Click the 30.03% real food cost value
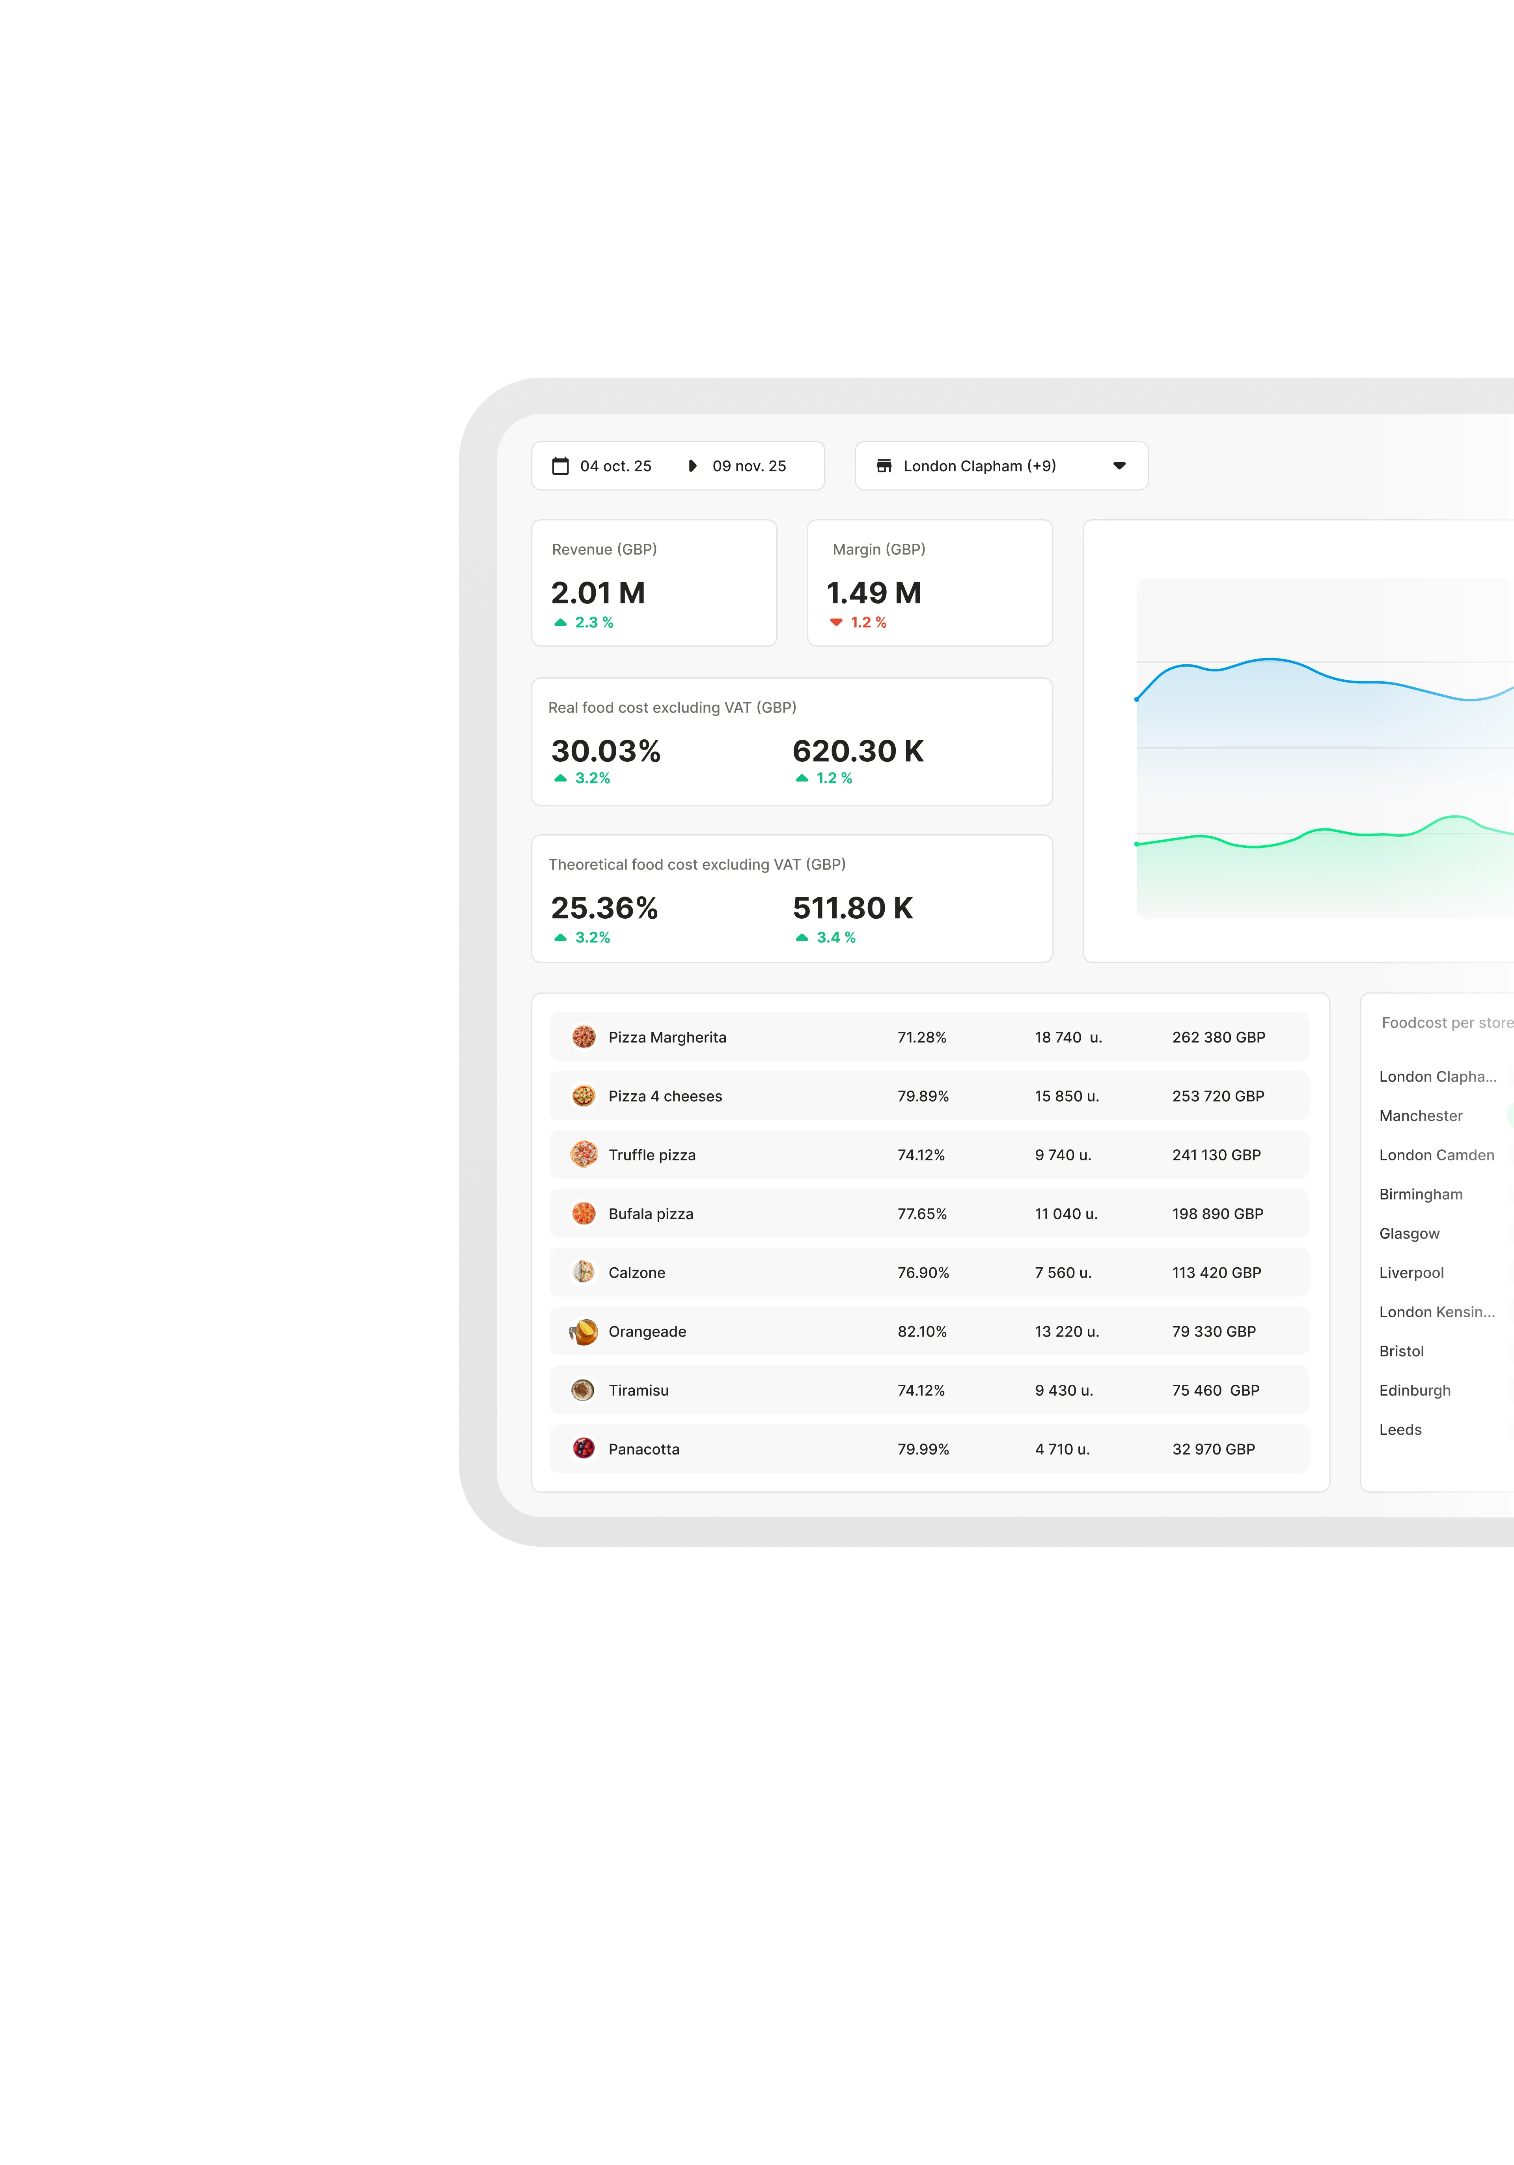The width and height of the screenshot is (1514, 2165). [605, 751]
